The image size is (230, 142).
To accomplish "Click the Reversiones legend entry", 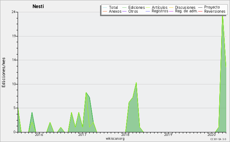I will pos(212,11).
